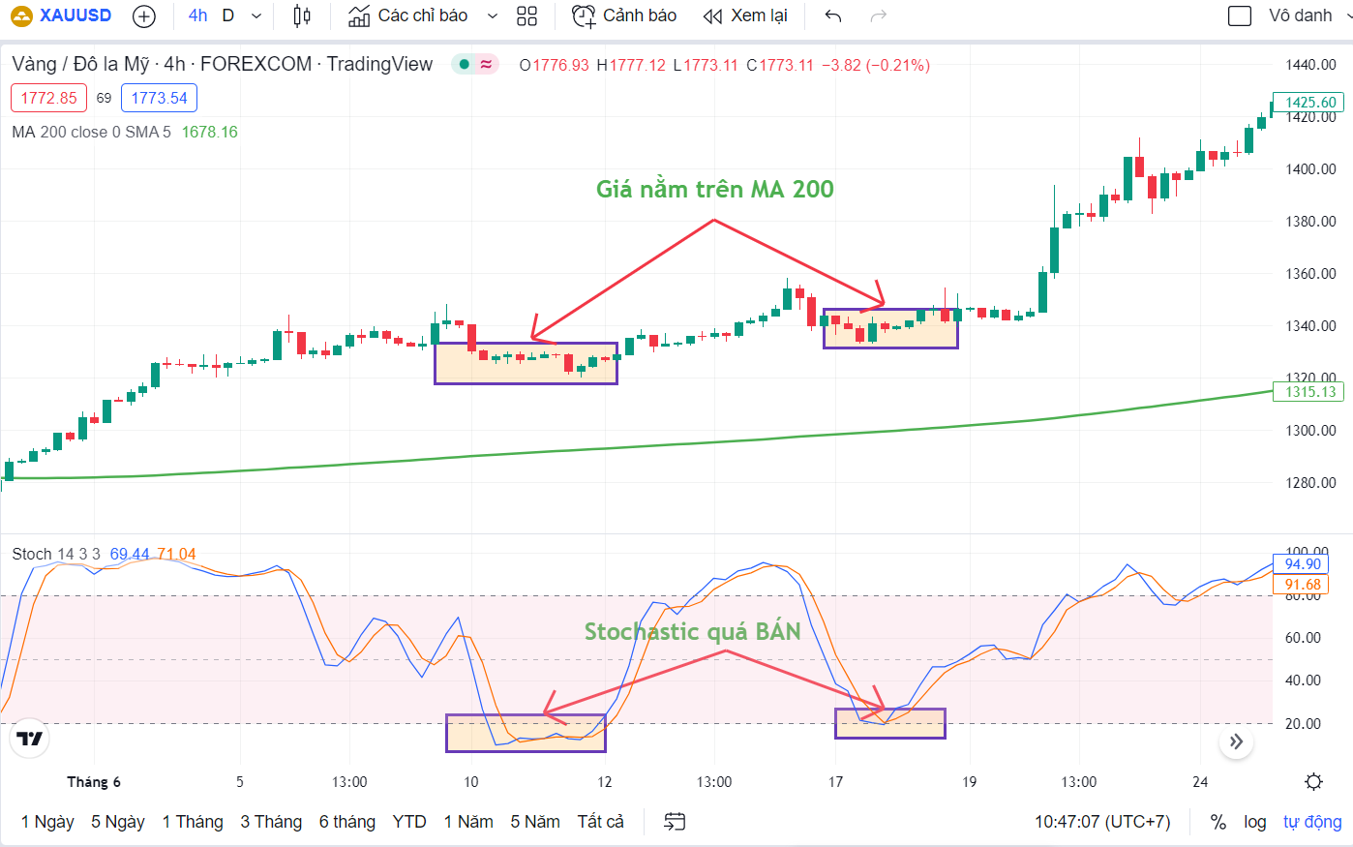This screenshot has height=847, width=1353.
Task: Set range to 6 tháng
Action: point(347,822)
